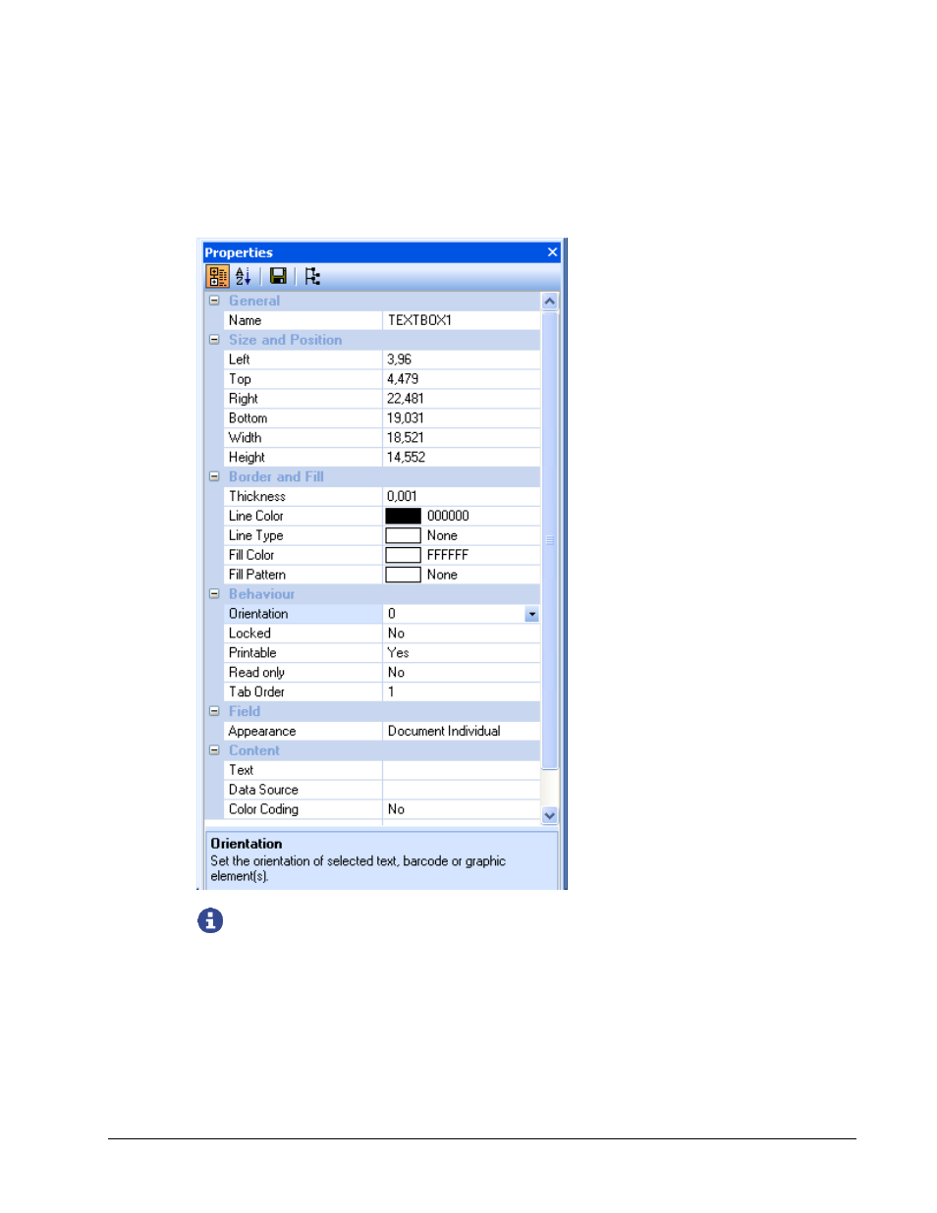Select the Read only property label
The image size is (937, 1213).
[x=256, y=673]
